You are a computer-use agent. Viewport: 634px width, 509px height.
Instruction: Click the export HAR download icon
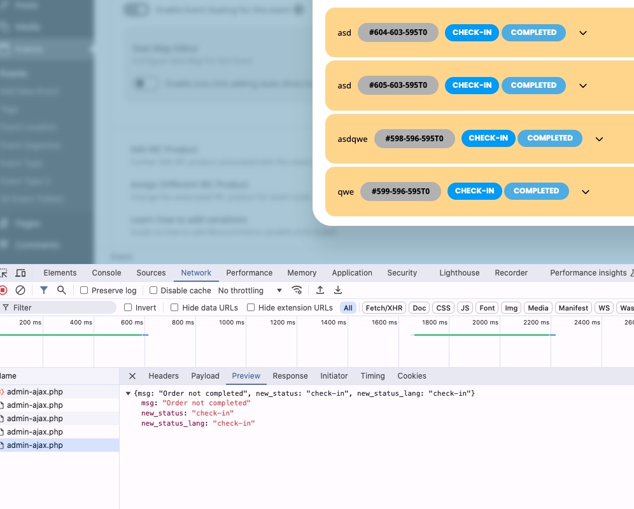tap(338, 290)
